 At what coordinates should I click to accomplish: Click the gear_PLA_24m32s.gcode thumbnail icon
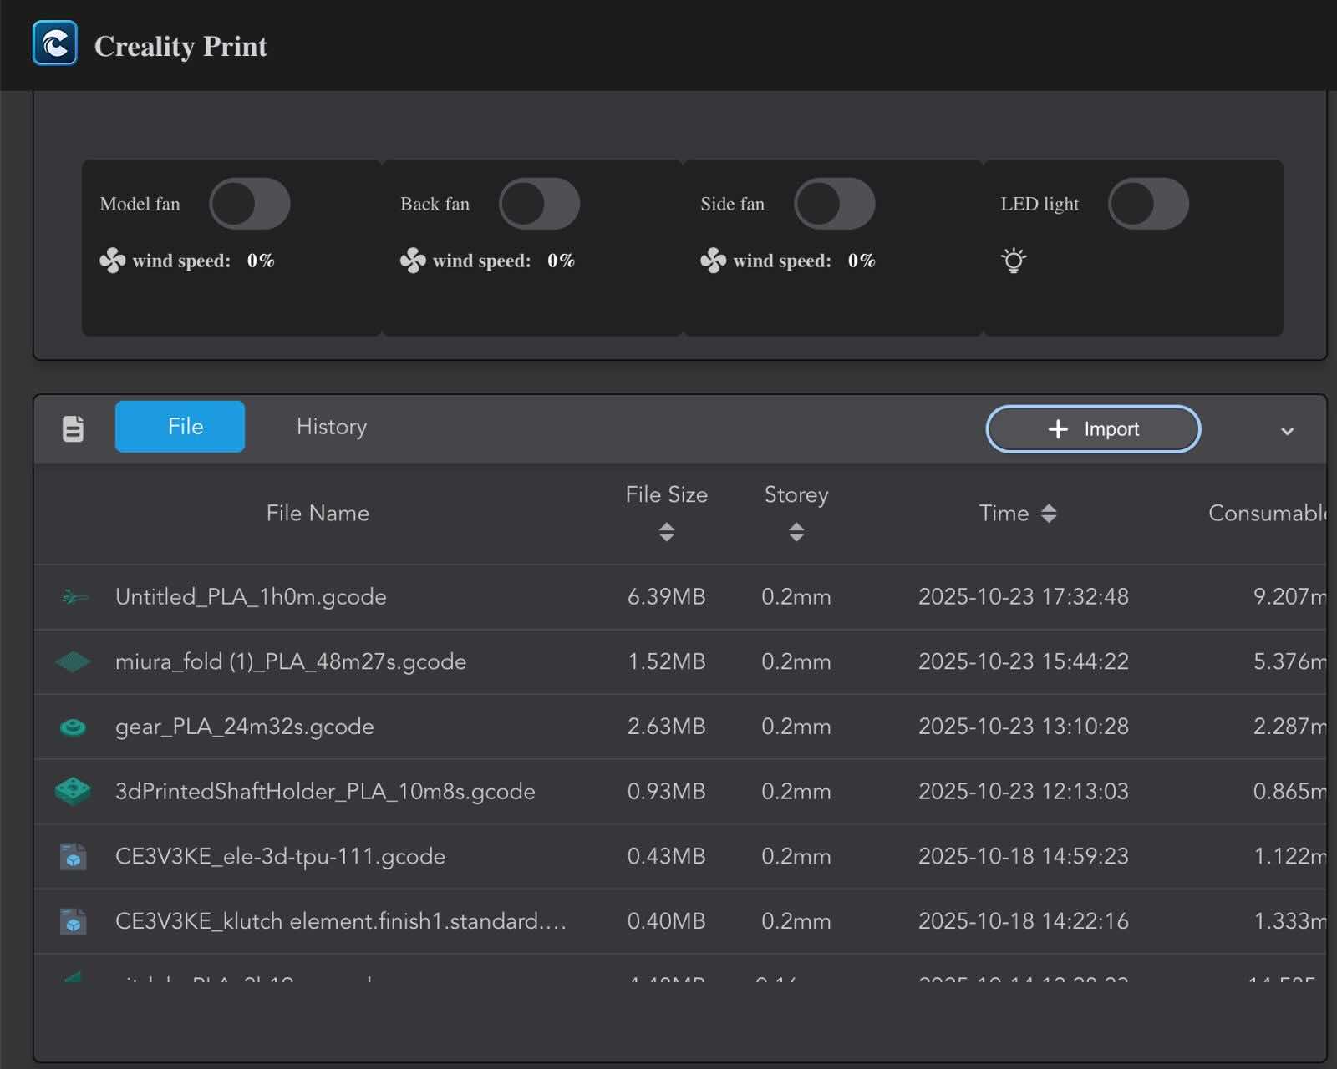(74, 727)
